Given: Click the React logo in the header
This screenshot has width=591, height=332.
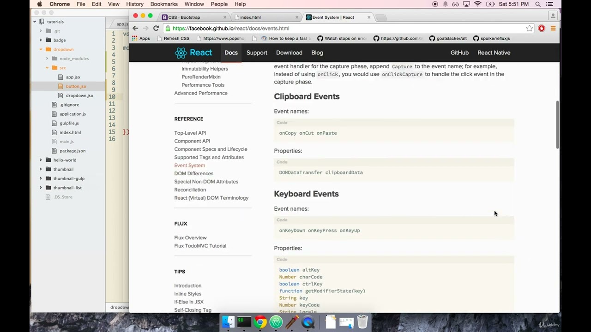Looking at the screenshot, I should click(x=193, y=53).
